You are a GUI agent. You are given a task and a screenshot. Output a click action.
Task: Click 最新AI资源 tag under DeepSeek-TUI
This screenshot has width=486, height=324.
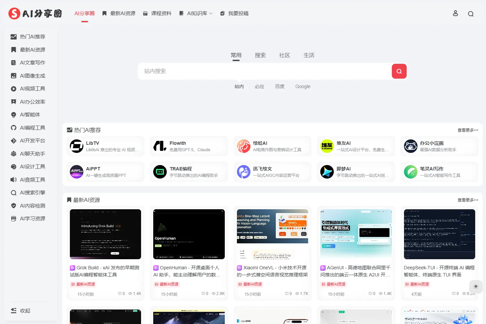pos(417,285)
